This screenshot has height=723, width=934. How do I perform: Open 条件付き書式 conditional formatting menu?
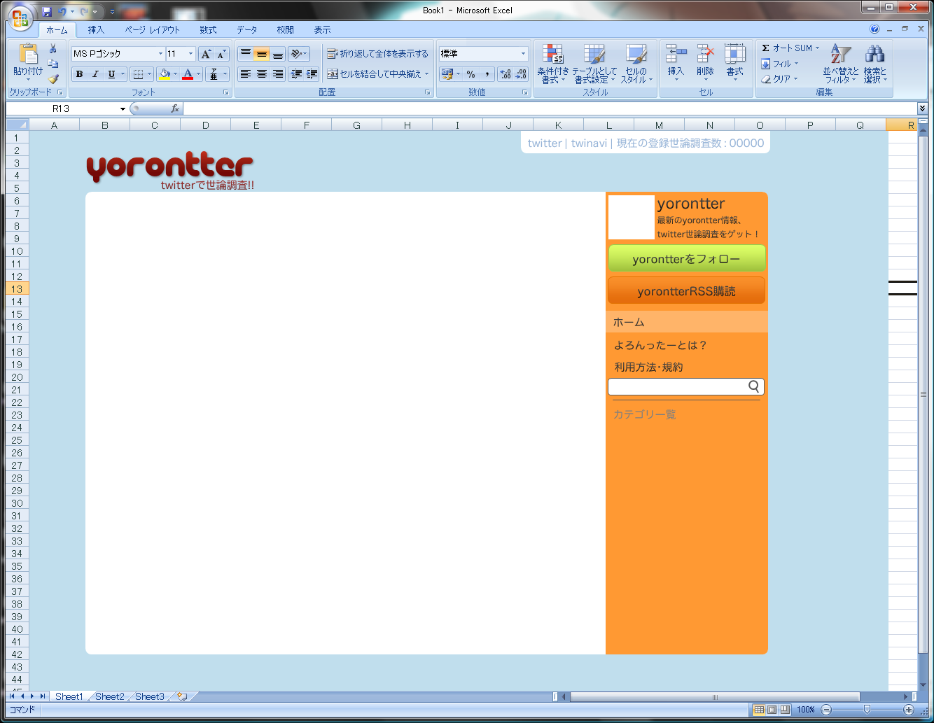(553, 64)
